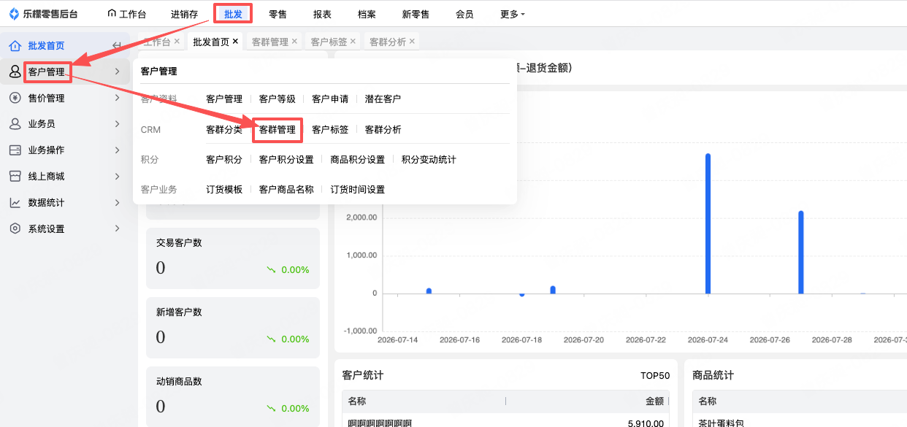Open 档案 in the top menu bar
Screen dimensions: 907x427
(x=367, y=14)
